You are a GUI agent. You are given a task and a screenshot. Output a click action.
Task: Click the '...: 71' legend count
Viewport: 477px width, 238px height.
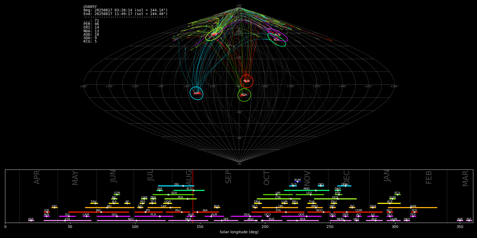[x=91, y=21]
